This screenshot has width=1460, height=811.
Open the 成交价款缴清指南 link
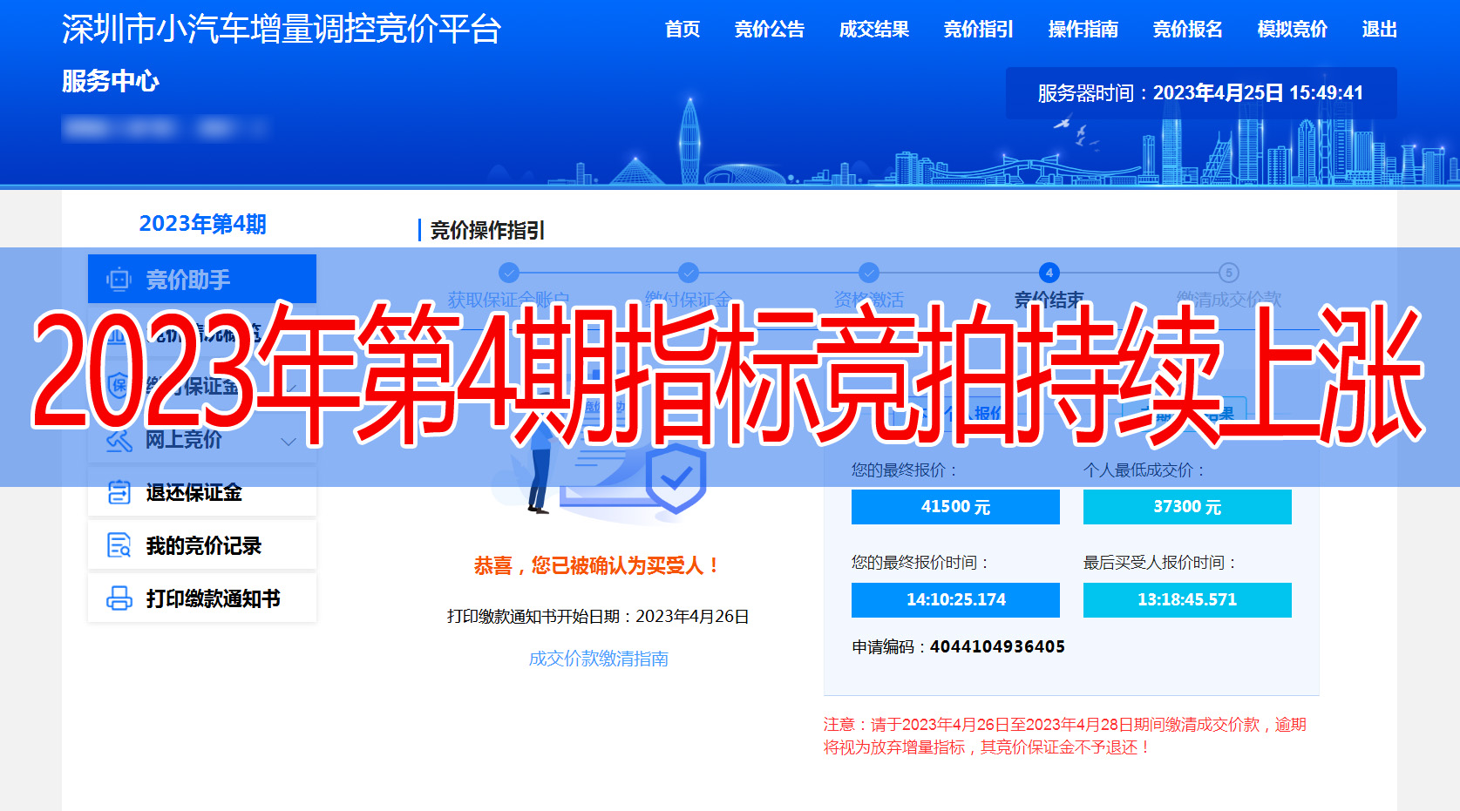(x=599, y=659)
